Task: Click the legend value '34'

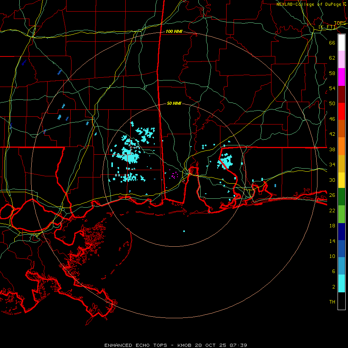Action: pos(332,164)
